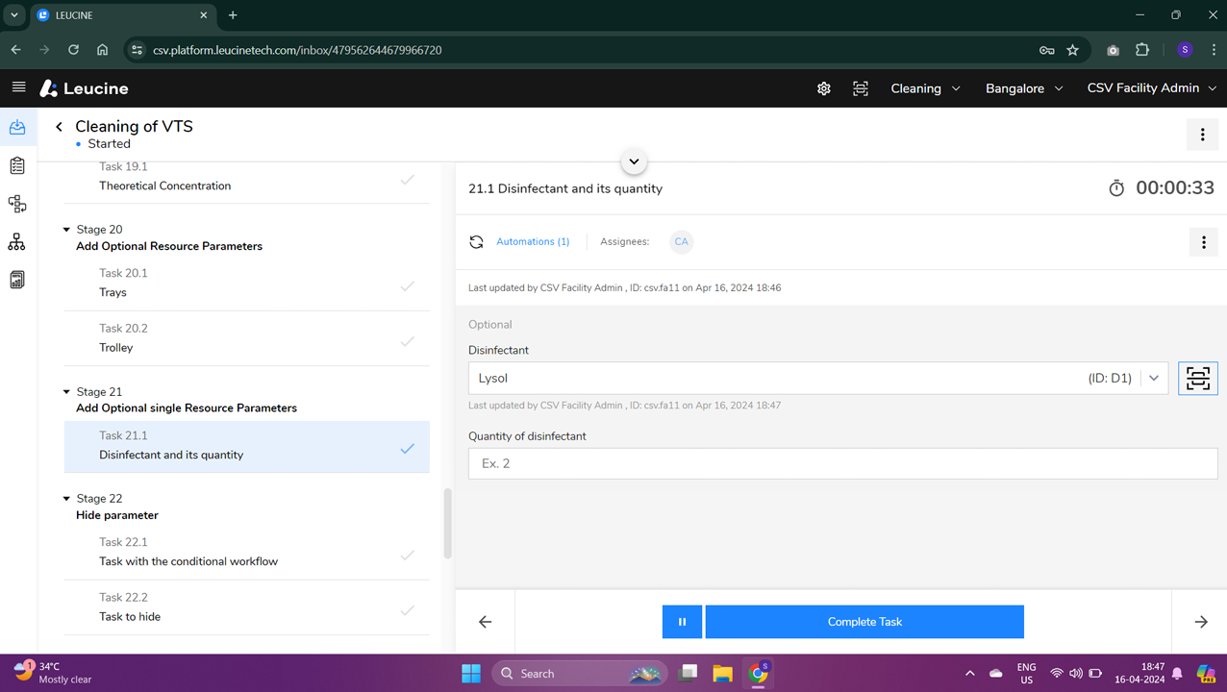Toggle checkmark for Task 21.1 Disinfectant
The width and height of the screenshot is (1227, 692).
408,448
